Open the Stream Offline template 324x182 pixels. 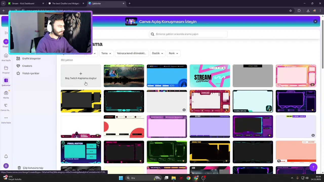tap(210, 76)
